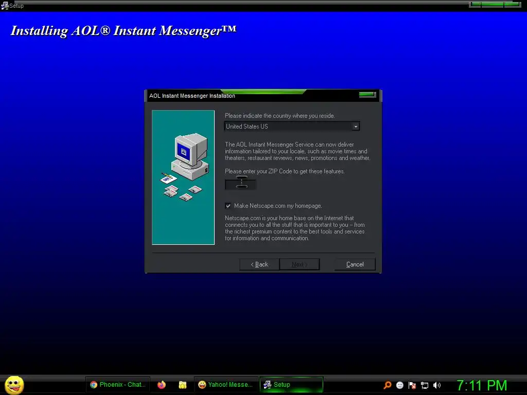Uncheck Make Netscape.com my homepage

pyautogui.click(x=228, y=206)
